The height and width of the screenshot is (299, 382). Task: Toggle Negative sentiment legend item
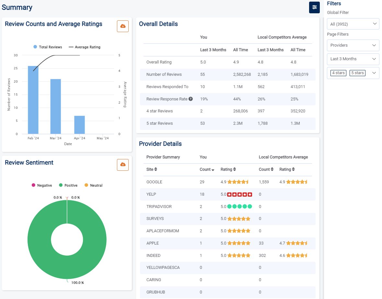(42, 185)
